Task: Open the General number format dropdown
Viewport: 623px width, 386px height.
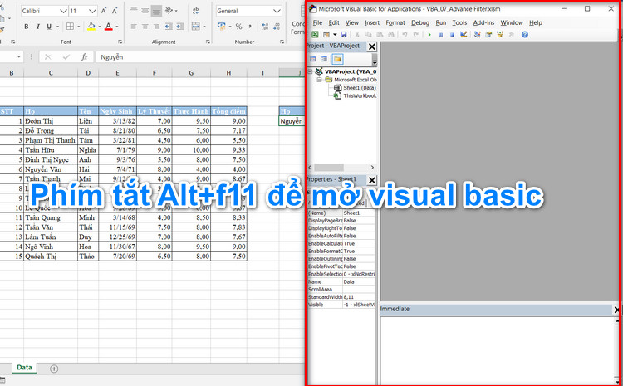Action: [x=277, y=11]
